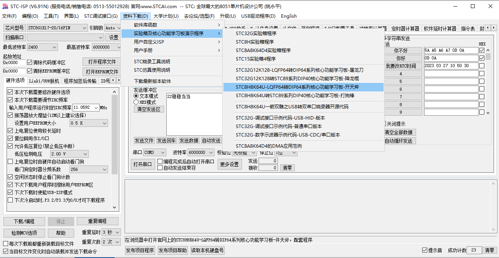Open the 串口 COM3 dropdown
Image resolution: width=499 pixels, height=258 pixels.
(x=154, y=152)
